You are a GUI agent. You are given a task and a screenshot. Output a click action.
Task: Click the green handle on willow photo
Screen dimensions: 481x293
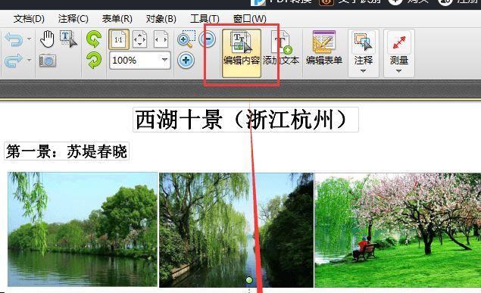249,280
